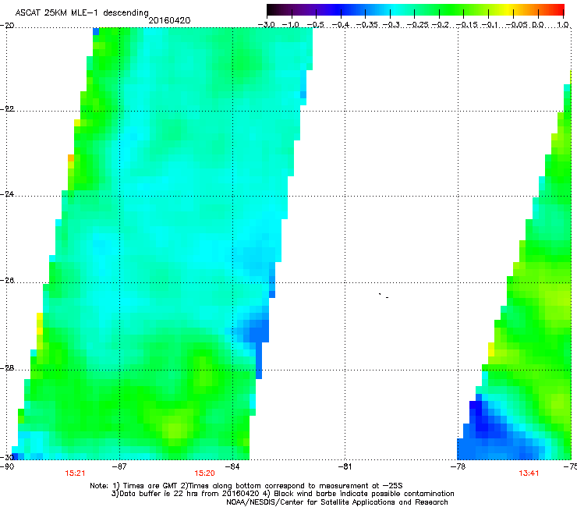Click the -26 latitude axis label

(x=7, y=281)
